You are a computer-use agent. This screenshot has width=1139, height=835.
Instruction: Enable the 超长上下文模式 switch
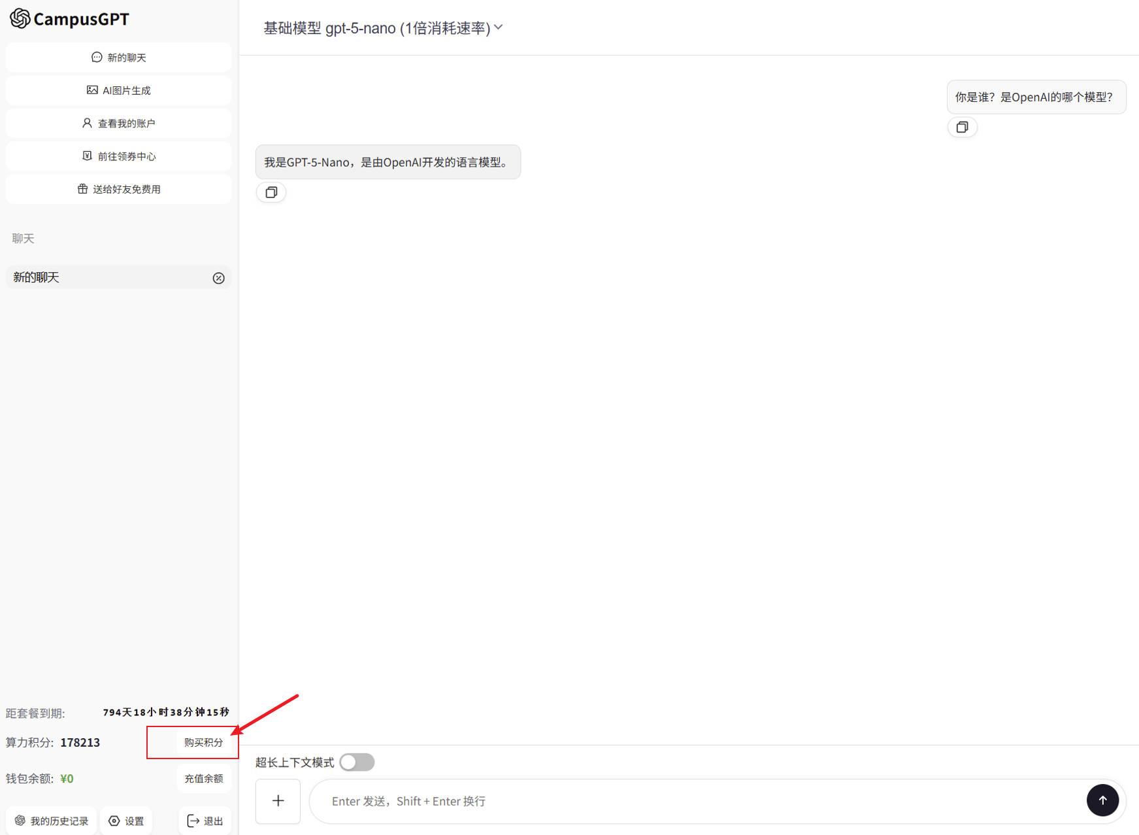pyautogui.click(x=357, y=762)
